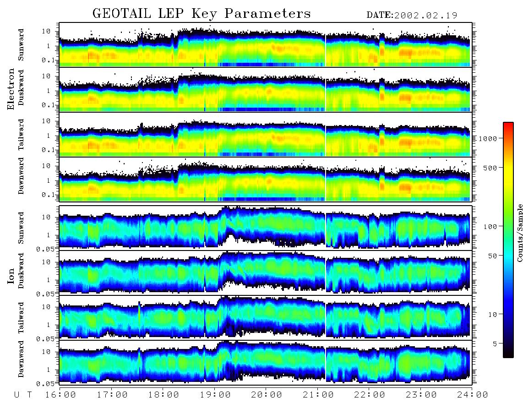523x403 pixels.
Task: Click the Electron Sunward panel label
Action: tap(21, 45)
